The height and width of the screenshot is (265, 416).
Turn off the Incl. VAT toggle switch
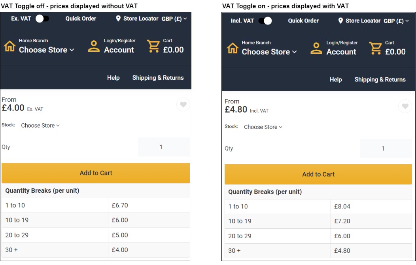pos(265,21)
